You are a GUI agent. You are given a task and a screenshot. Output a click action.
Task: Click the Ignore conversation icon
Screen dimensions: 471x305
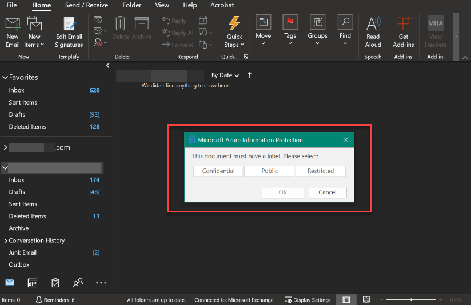(98, 20)
